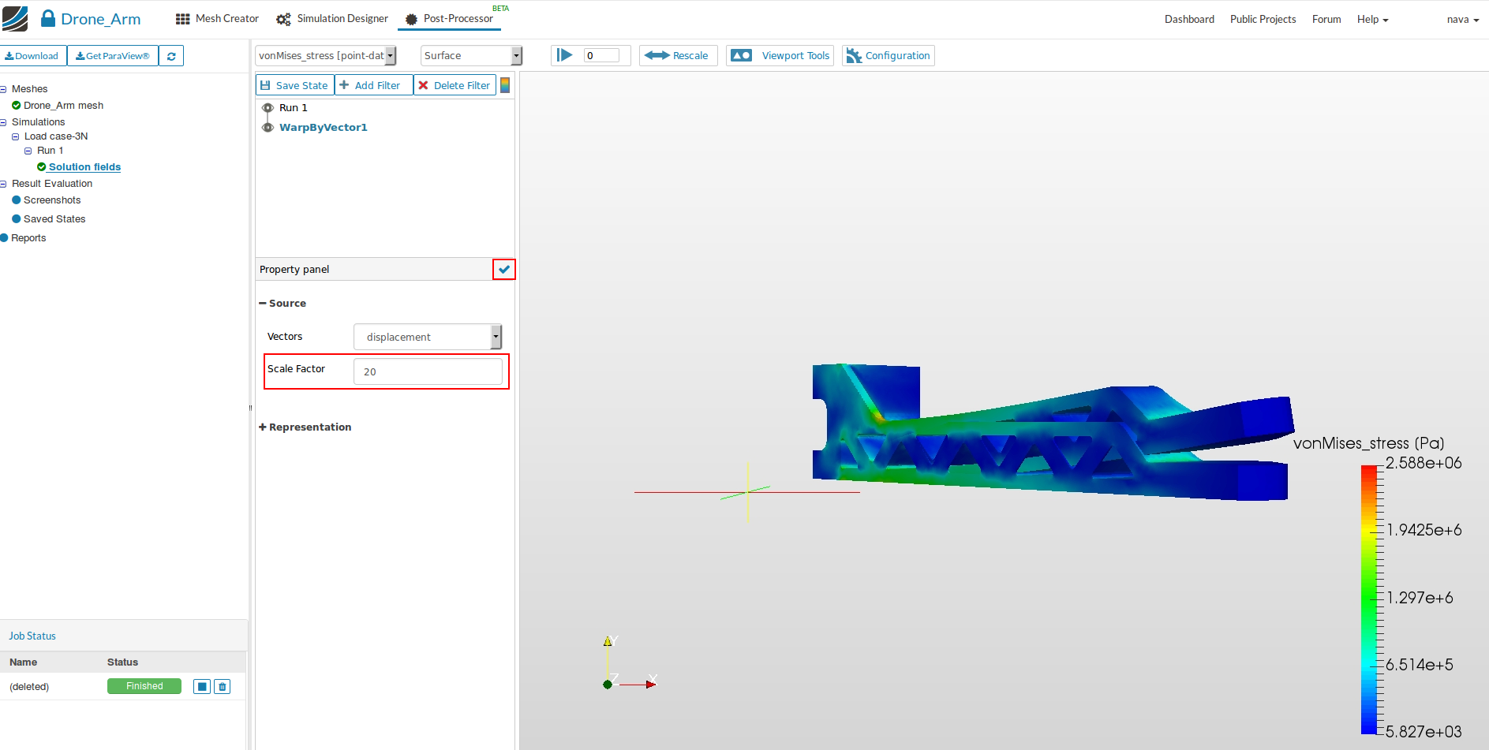1489x750 pixels.
Task: Collapse the Meshes tree node
Action: (3, 90)
